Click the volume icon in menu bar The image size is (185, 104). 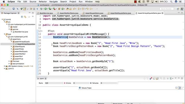coord(157,1)
